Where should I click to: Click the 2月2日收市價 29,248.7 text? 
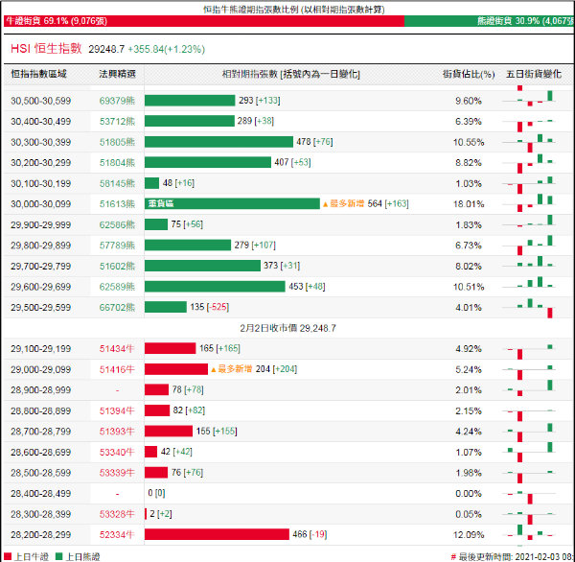click(287, 328)
